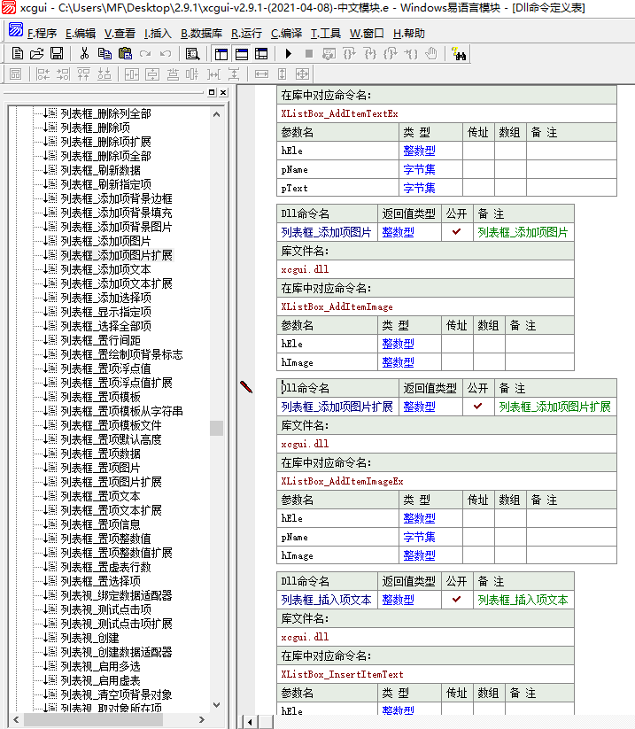Click the red pencil marker in the gutter
The height and width of the screenshot is (729, 635).
[246, 387]
